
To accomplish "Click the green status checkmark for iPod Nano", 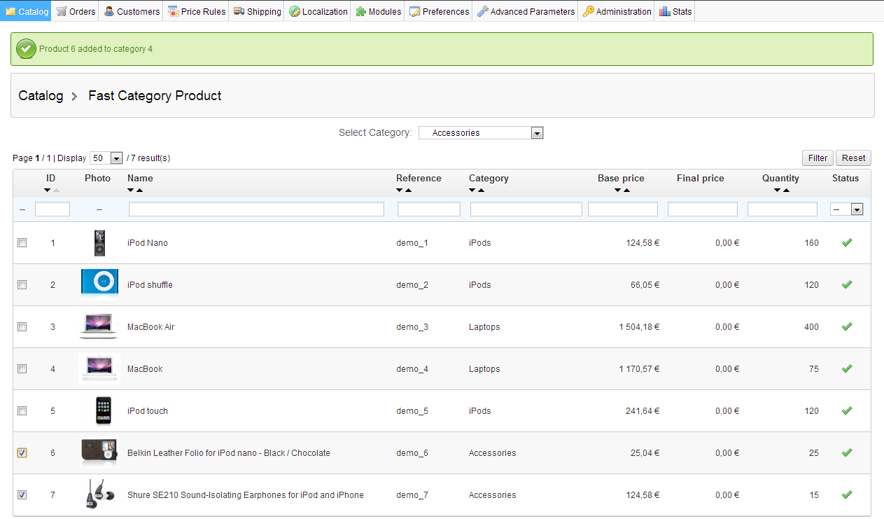I will [x=846, y=242].
